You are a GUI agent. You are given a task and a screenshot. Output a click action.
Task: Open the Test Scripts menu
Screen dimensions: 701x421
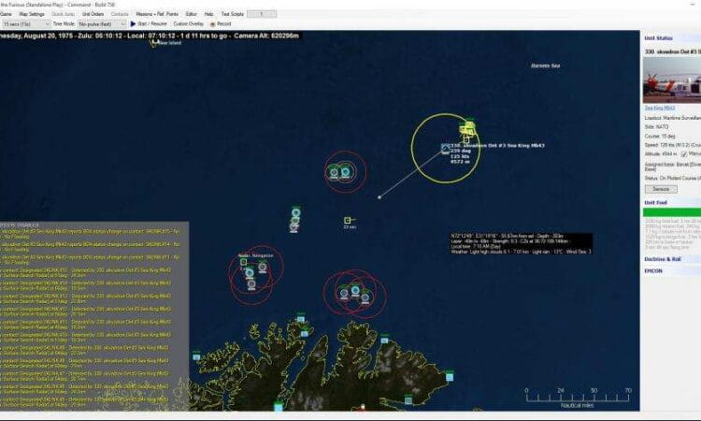pyautogui.click(x=233, y=14)
